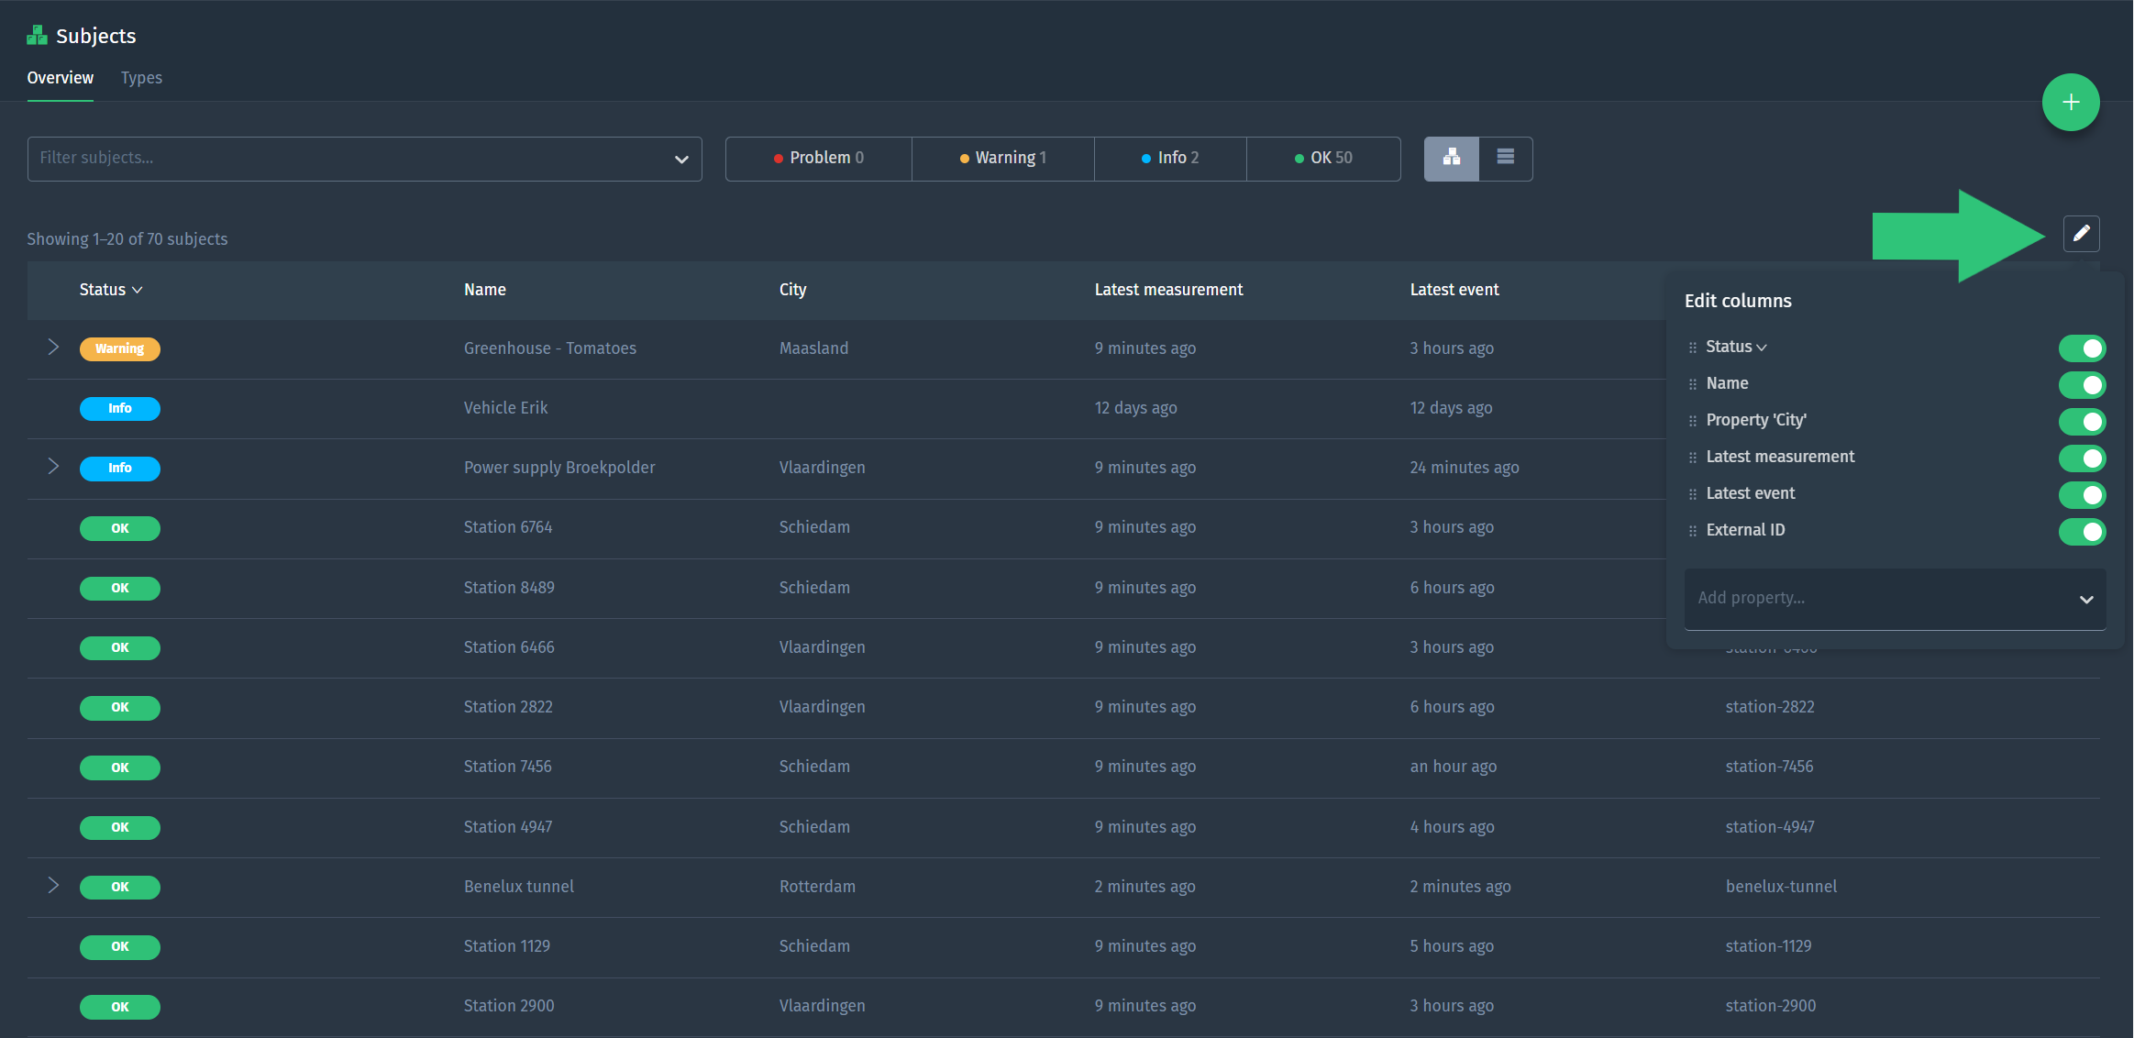The height and width of the screenshot is (1038, 2134).
Task: Click the Subjects logo icon in header
Action: point(37,36)
